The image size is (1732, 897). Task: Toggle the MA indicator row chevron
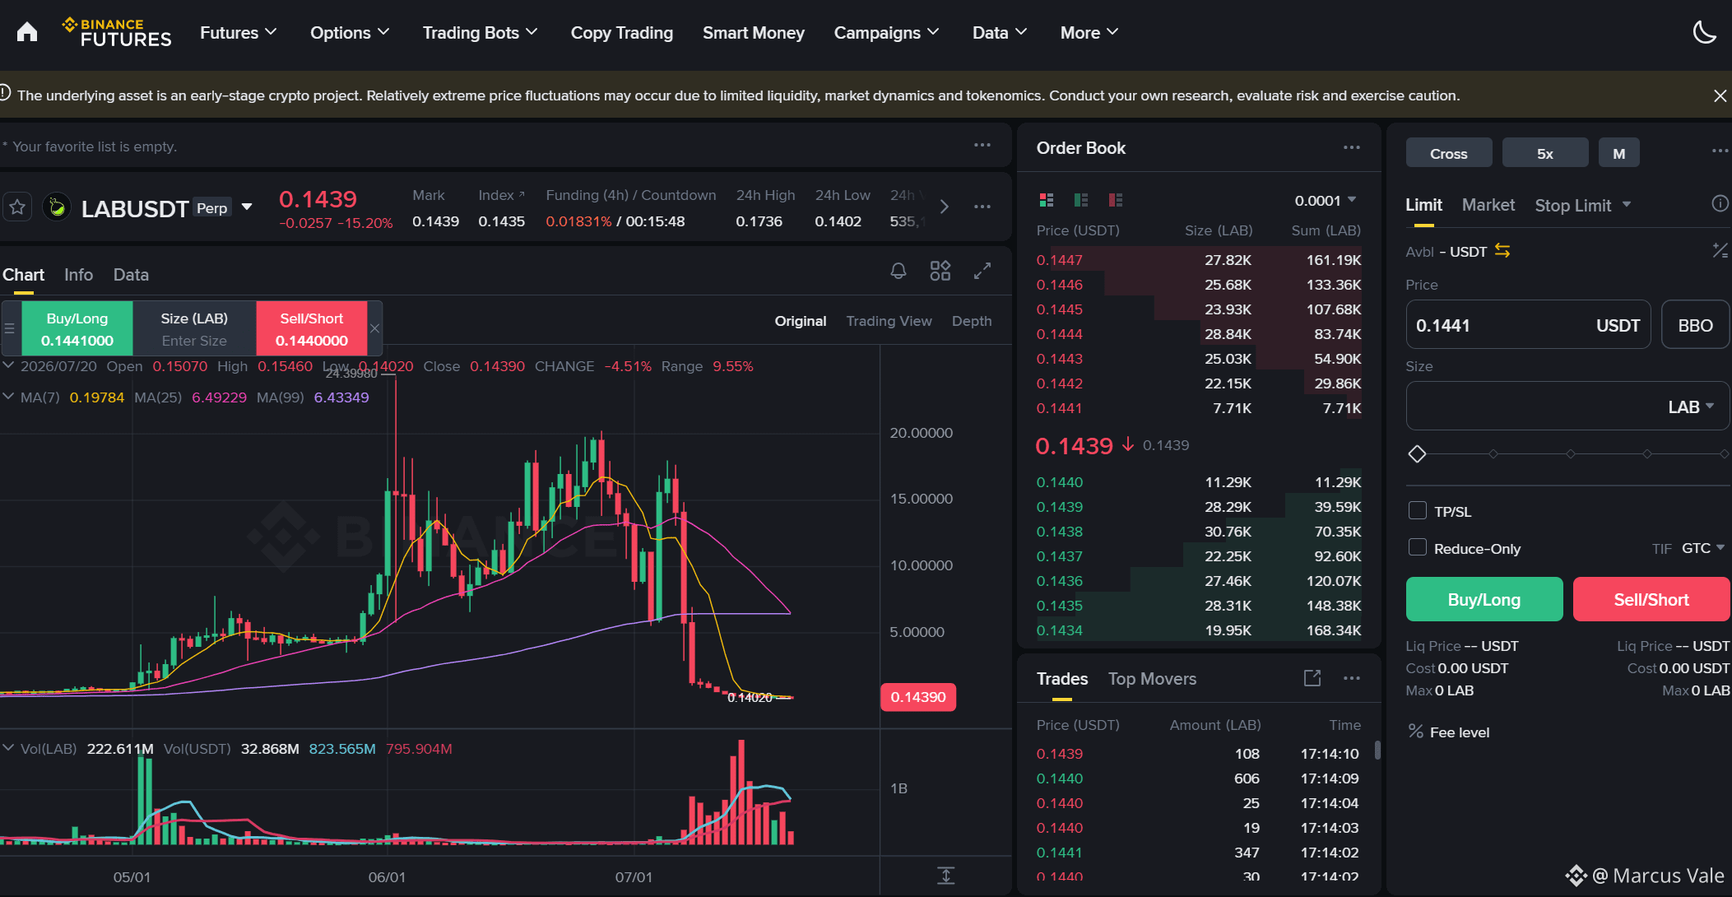[x=8, y=397]
